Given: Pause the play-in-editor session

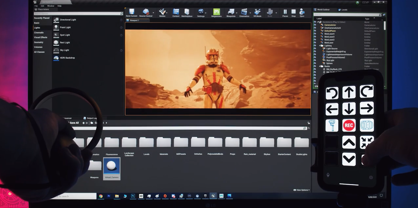Looking at the screenshot, I should 285,13.
